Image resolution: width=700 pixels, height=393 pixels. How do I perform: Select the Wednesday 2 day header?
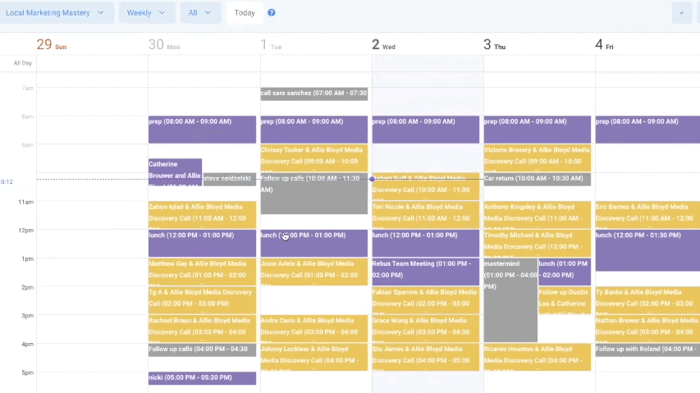pos(383,44)
